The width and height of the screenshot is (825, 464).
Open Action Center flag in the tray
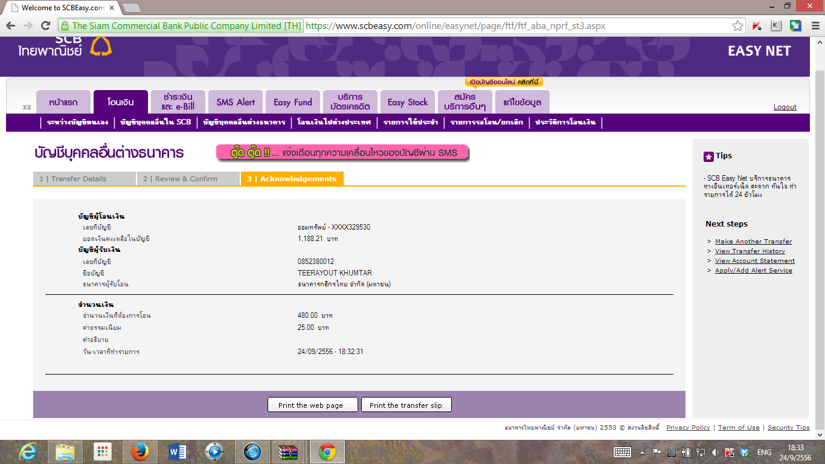tap(657, 452)
